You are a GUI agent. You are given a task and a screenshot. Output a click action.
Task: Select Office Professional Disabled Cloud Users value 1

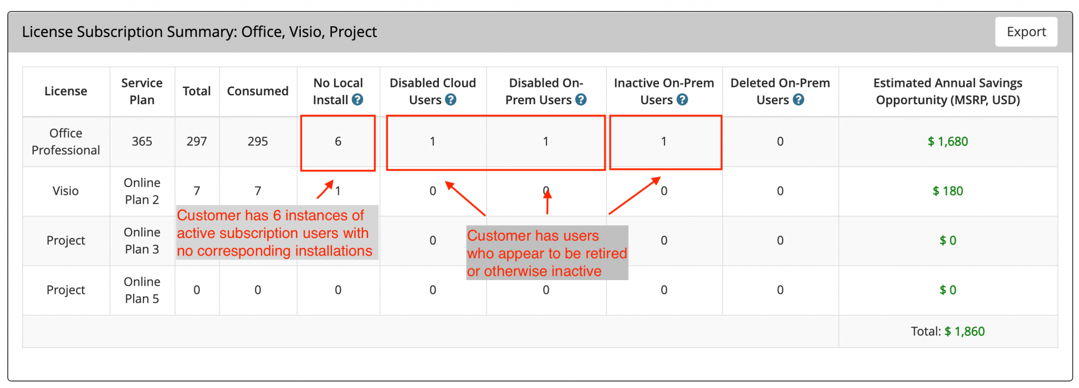coord(433,141)
